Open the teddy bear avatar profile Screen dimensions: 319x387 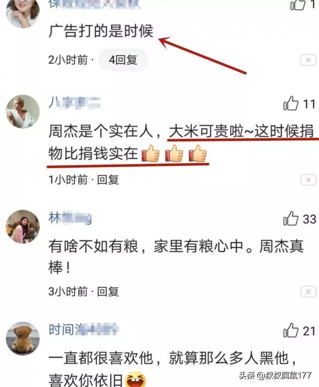pyautogui.click(x=23, y=338)
